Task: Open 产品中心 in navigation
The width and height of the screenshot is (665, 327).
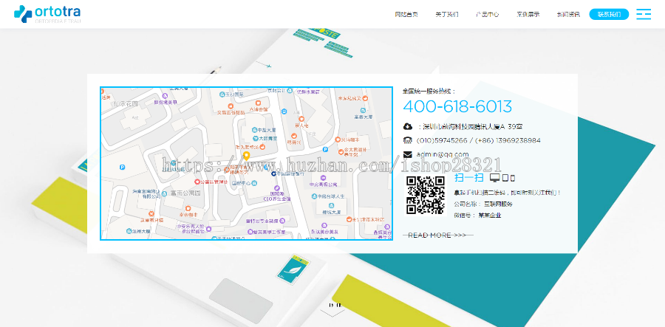Action: [x=487, y=14]
